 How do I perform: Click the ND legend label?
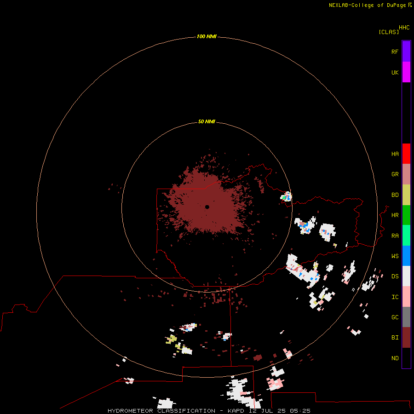point(395,358)
